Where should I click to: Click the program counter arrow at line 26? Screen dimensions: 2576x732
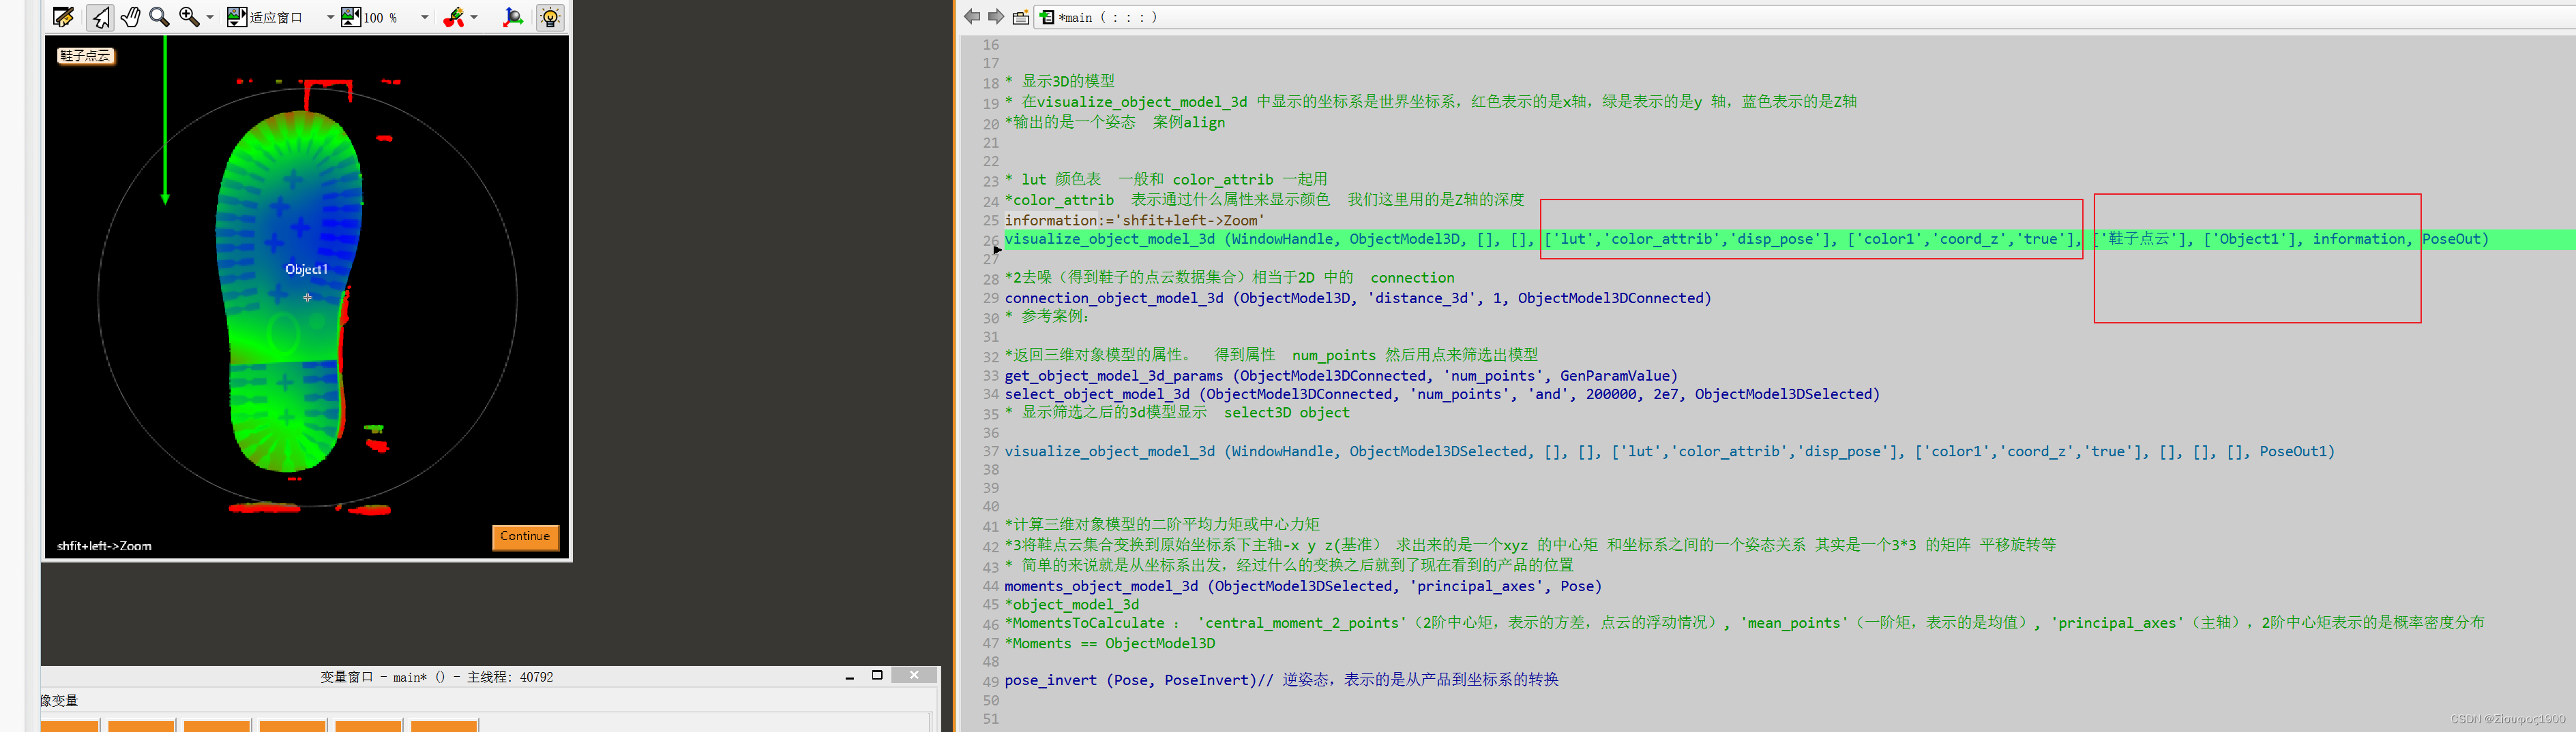click(997, 250)
